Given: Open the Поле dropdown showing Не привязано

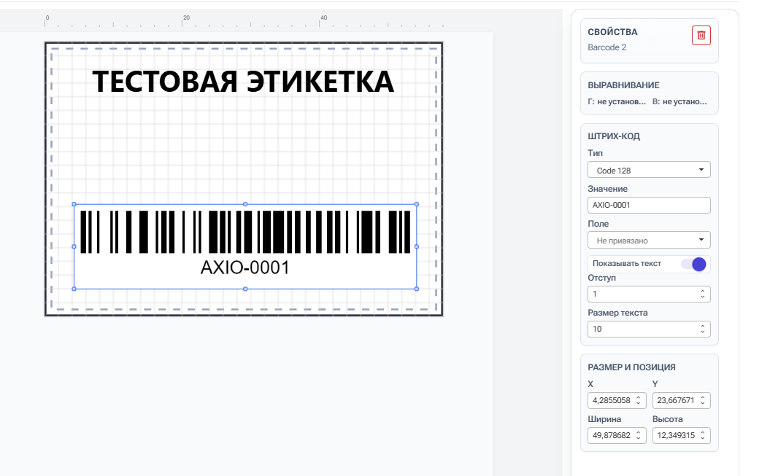Looking at the screenshot, I should pyautogui.click(x=649, y=241).
